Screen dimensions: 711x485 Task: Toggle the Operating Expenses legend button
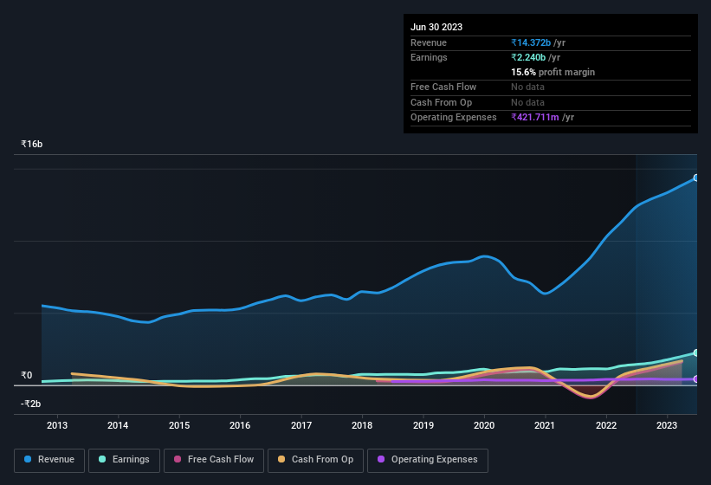[x=428, y=460]
